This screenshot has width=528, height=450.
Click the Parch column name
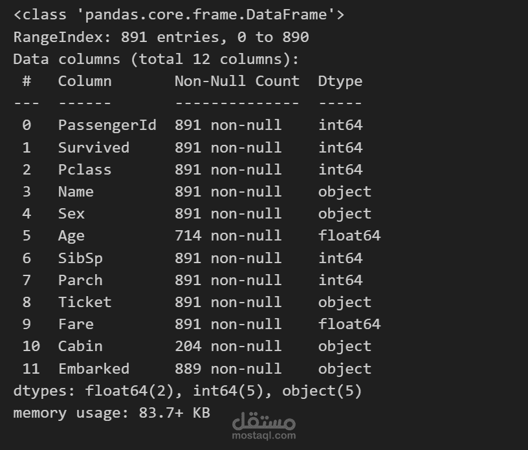[x=80, y=280]
